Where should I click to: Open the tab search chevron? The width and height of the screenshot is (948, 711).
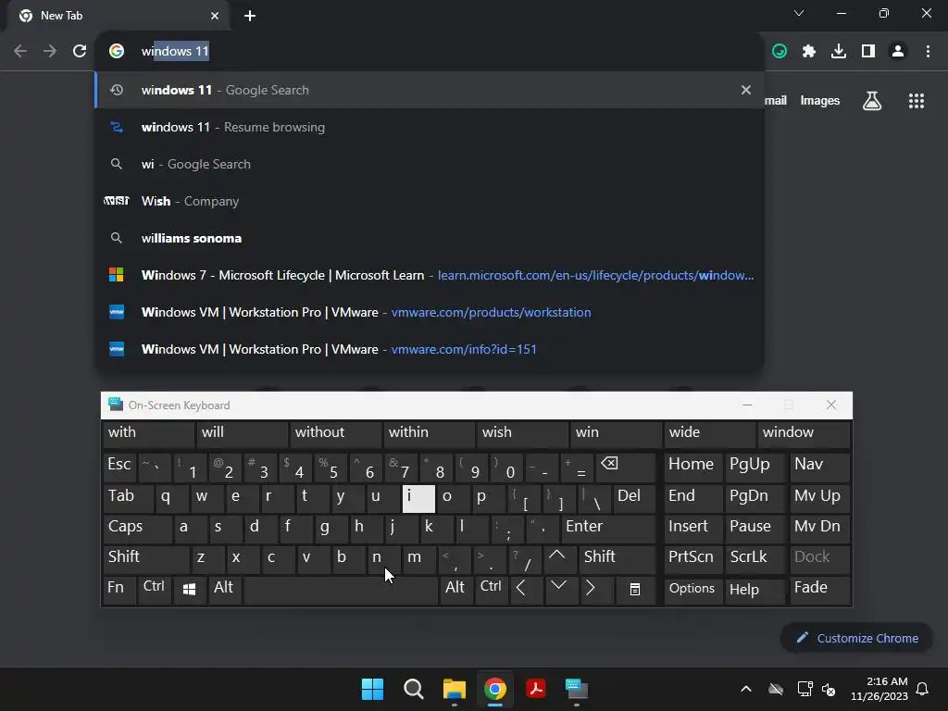[799, 13]
